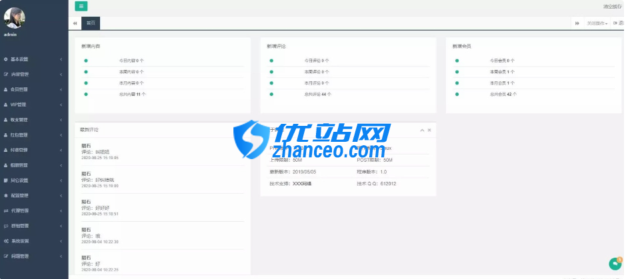Open the 会员管理 sidebar menu label
Image resolution: width=626 pixels, height=279 pixels.
(x=19, y=90)
